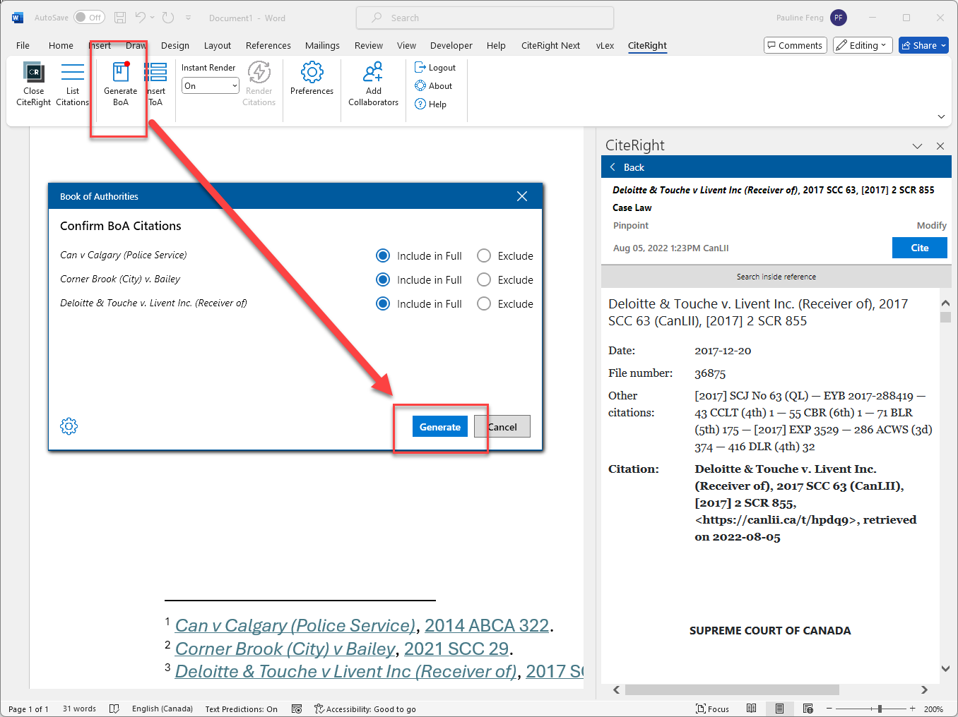Select Exclude for Deloitte & Touche
The image size is (958, 717).
coord(484,303)
